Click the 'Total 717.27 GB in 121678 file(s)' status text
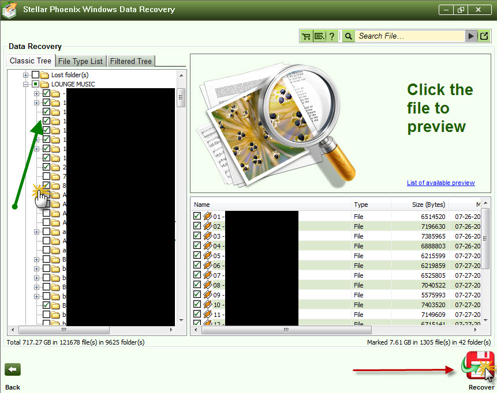497x393 pixels. [x=76, y=342]
